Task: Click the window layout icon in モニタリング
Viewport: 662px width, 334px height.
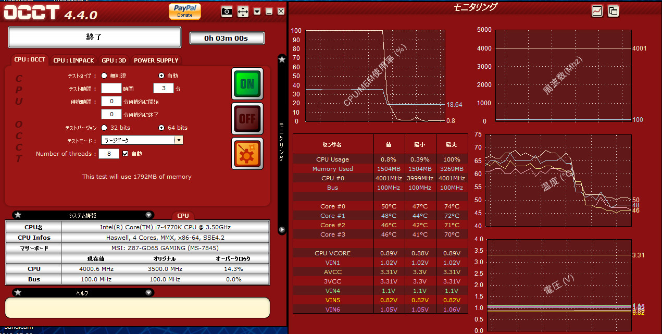Action: [613, 10]
